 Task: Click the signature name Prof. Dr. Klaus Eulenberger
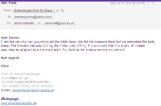point(21,74)
